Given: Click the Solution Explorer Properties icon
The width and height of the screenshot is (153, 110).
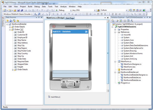Looking at the screenshot, I should (x=113, y=21).
